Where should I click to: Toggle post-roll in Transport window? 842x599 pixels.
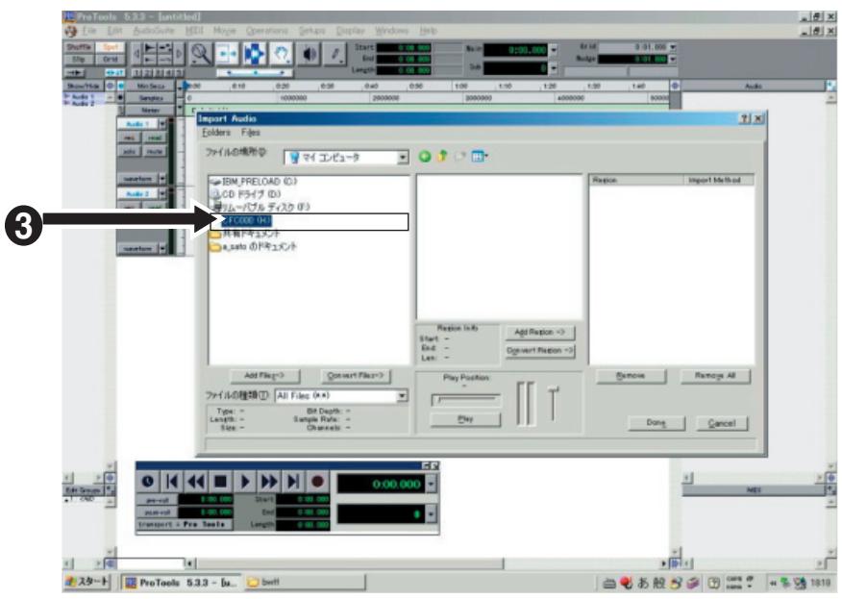tap(158, 512)
